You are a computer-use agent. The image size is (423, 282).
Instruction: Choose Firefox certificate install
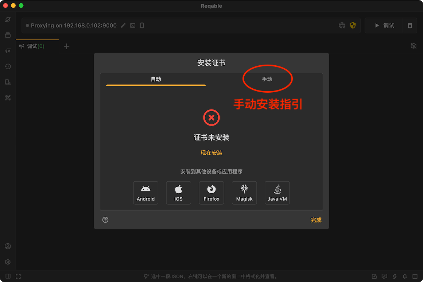point(211,193)
